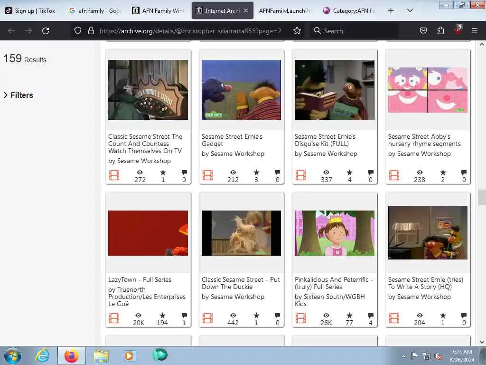This screenshot has height=365, width=486.
Task: Close the Internet Archive tab
Action: coord(246,10)
